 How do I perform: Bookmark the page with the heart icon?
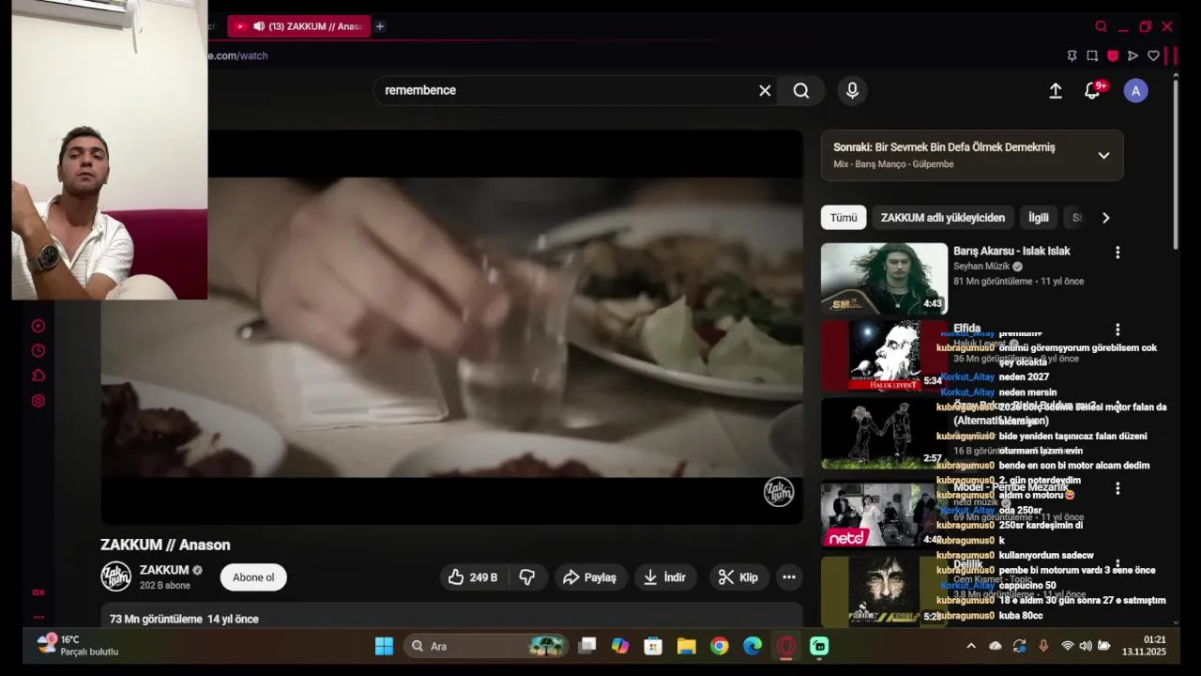click(1153, 56)
